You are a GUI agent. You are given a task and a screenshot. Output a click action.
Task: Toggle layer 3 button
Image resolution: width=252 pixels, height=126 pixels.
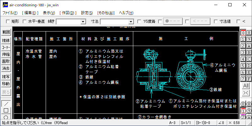[x=243, y=53]
